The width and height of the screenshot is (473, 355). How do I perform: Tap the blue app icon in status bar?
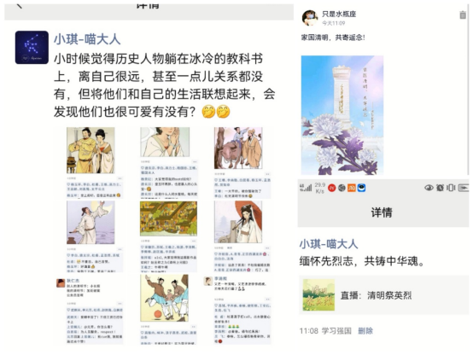click(x=361, y=188)
